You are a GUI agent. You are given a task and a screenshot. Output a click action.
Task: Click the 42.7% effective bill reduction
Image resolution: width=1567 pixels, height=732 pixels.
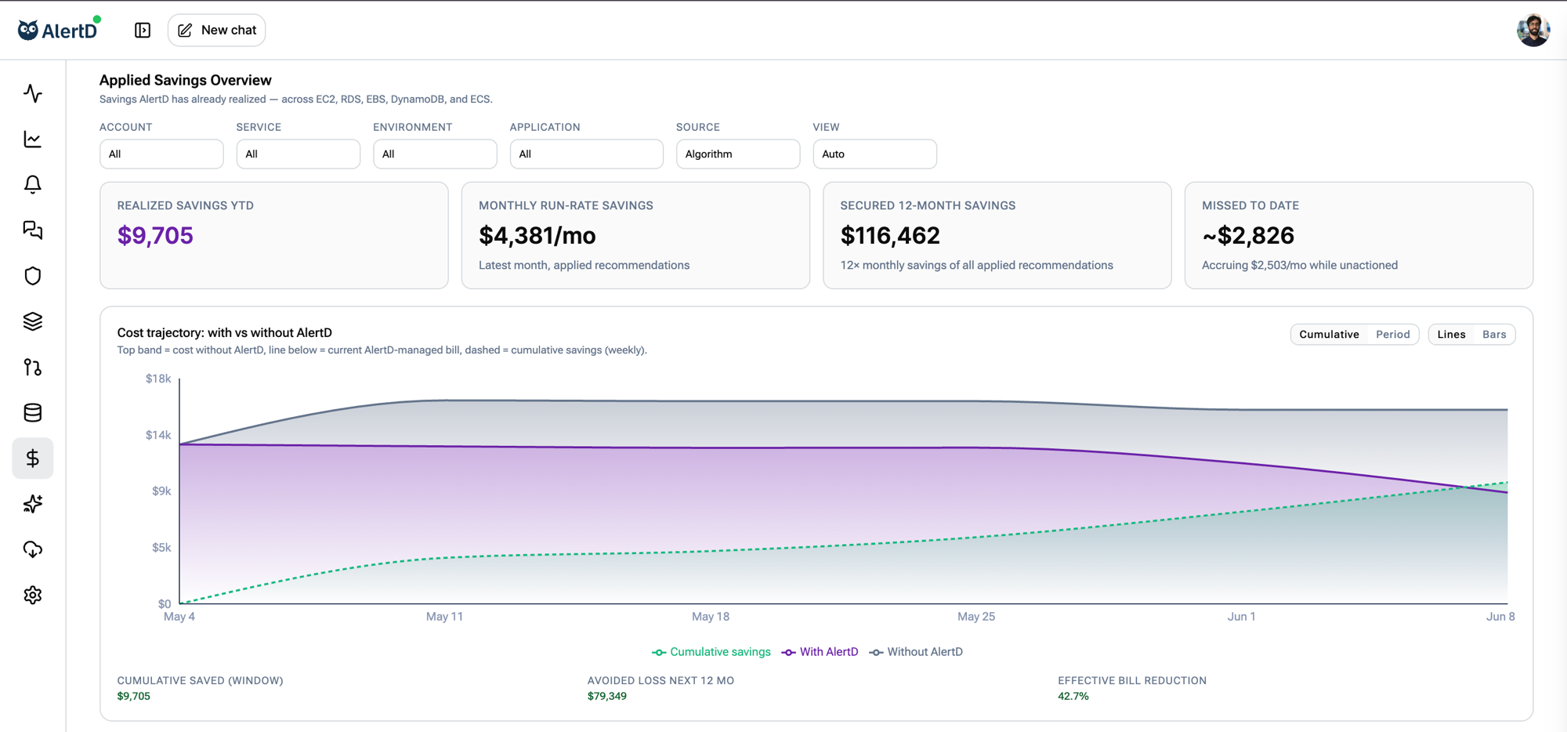point(1073,696)
